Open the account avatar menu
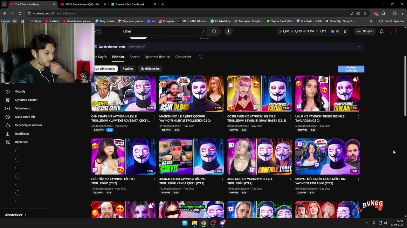The height and width of the screenshot is (228, 407). [394, 31]
